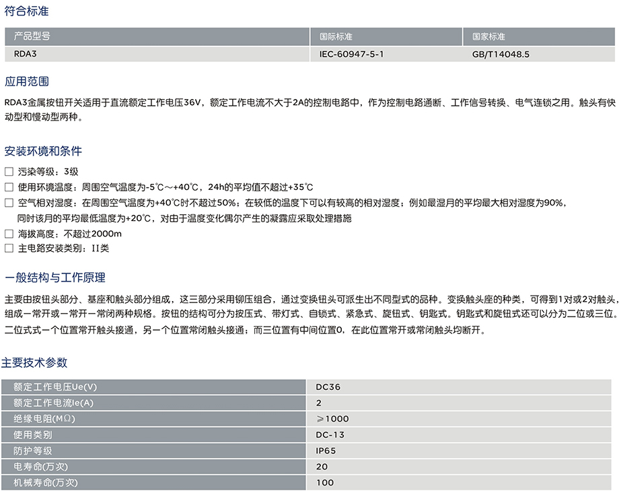Image resolution: width=619 pixels, height=493 pixels.
Task: Click the 符合标准 section heading
Action: [27, 12]
